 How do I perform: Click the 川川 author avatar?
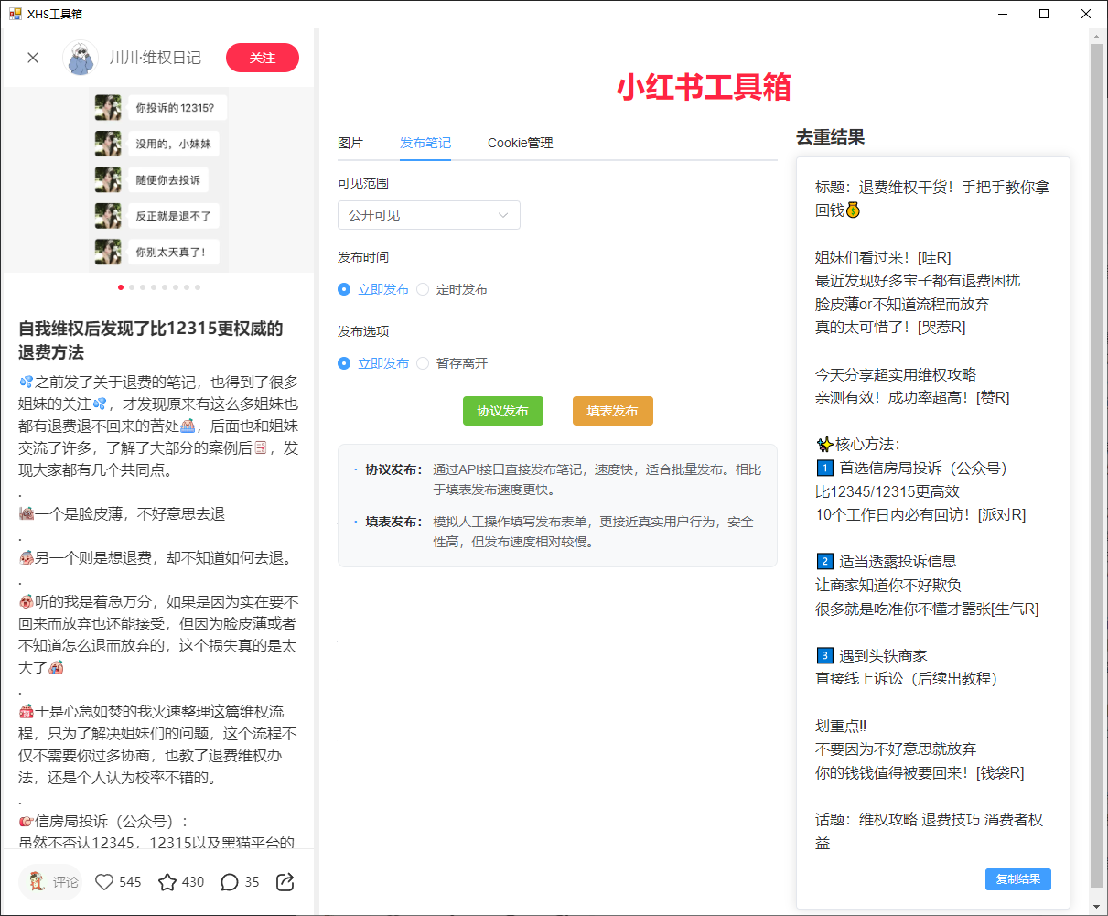click(x=81, y=58)
